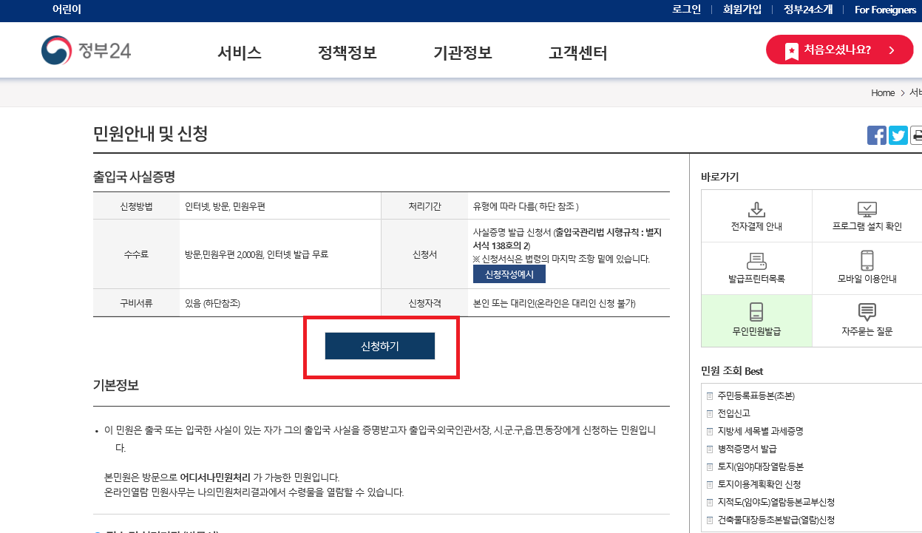Open For Foreigners page
The height and width of the screenshot is (533, 922).
click(885, 10)
